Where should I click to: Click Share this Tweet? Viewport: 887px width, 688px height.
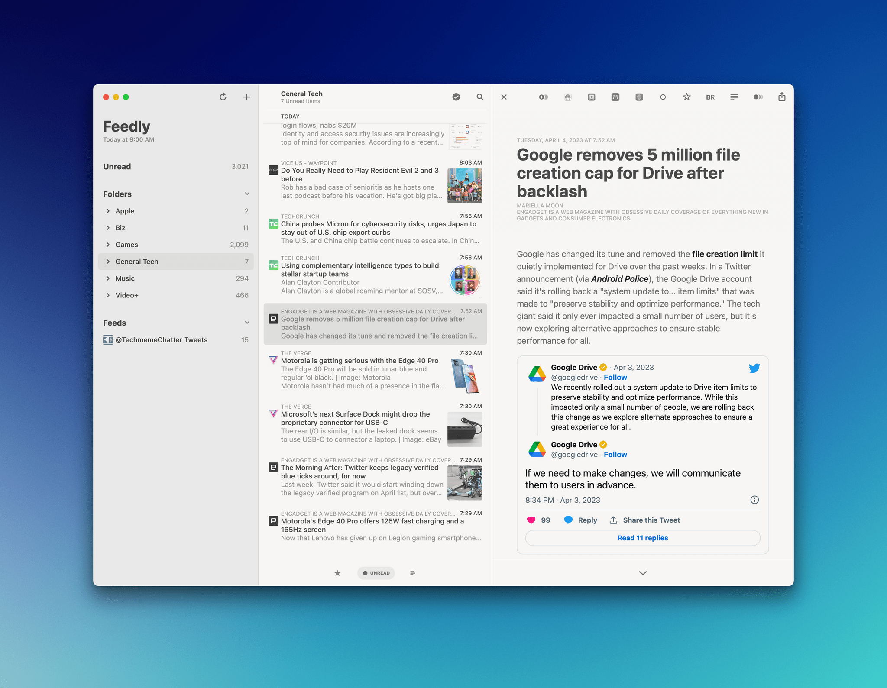pos(644,520)
